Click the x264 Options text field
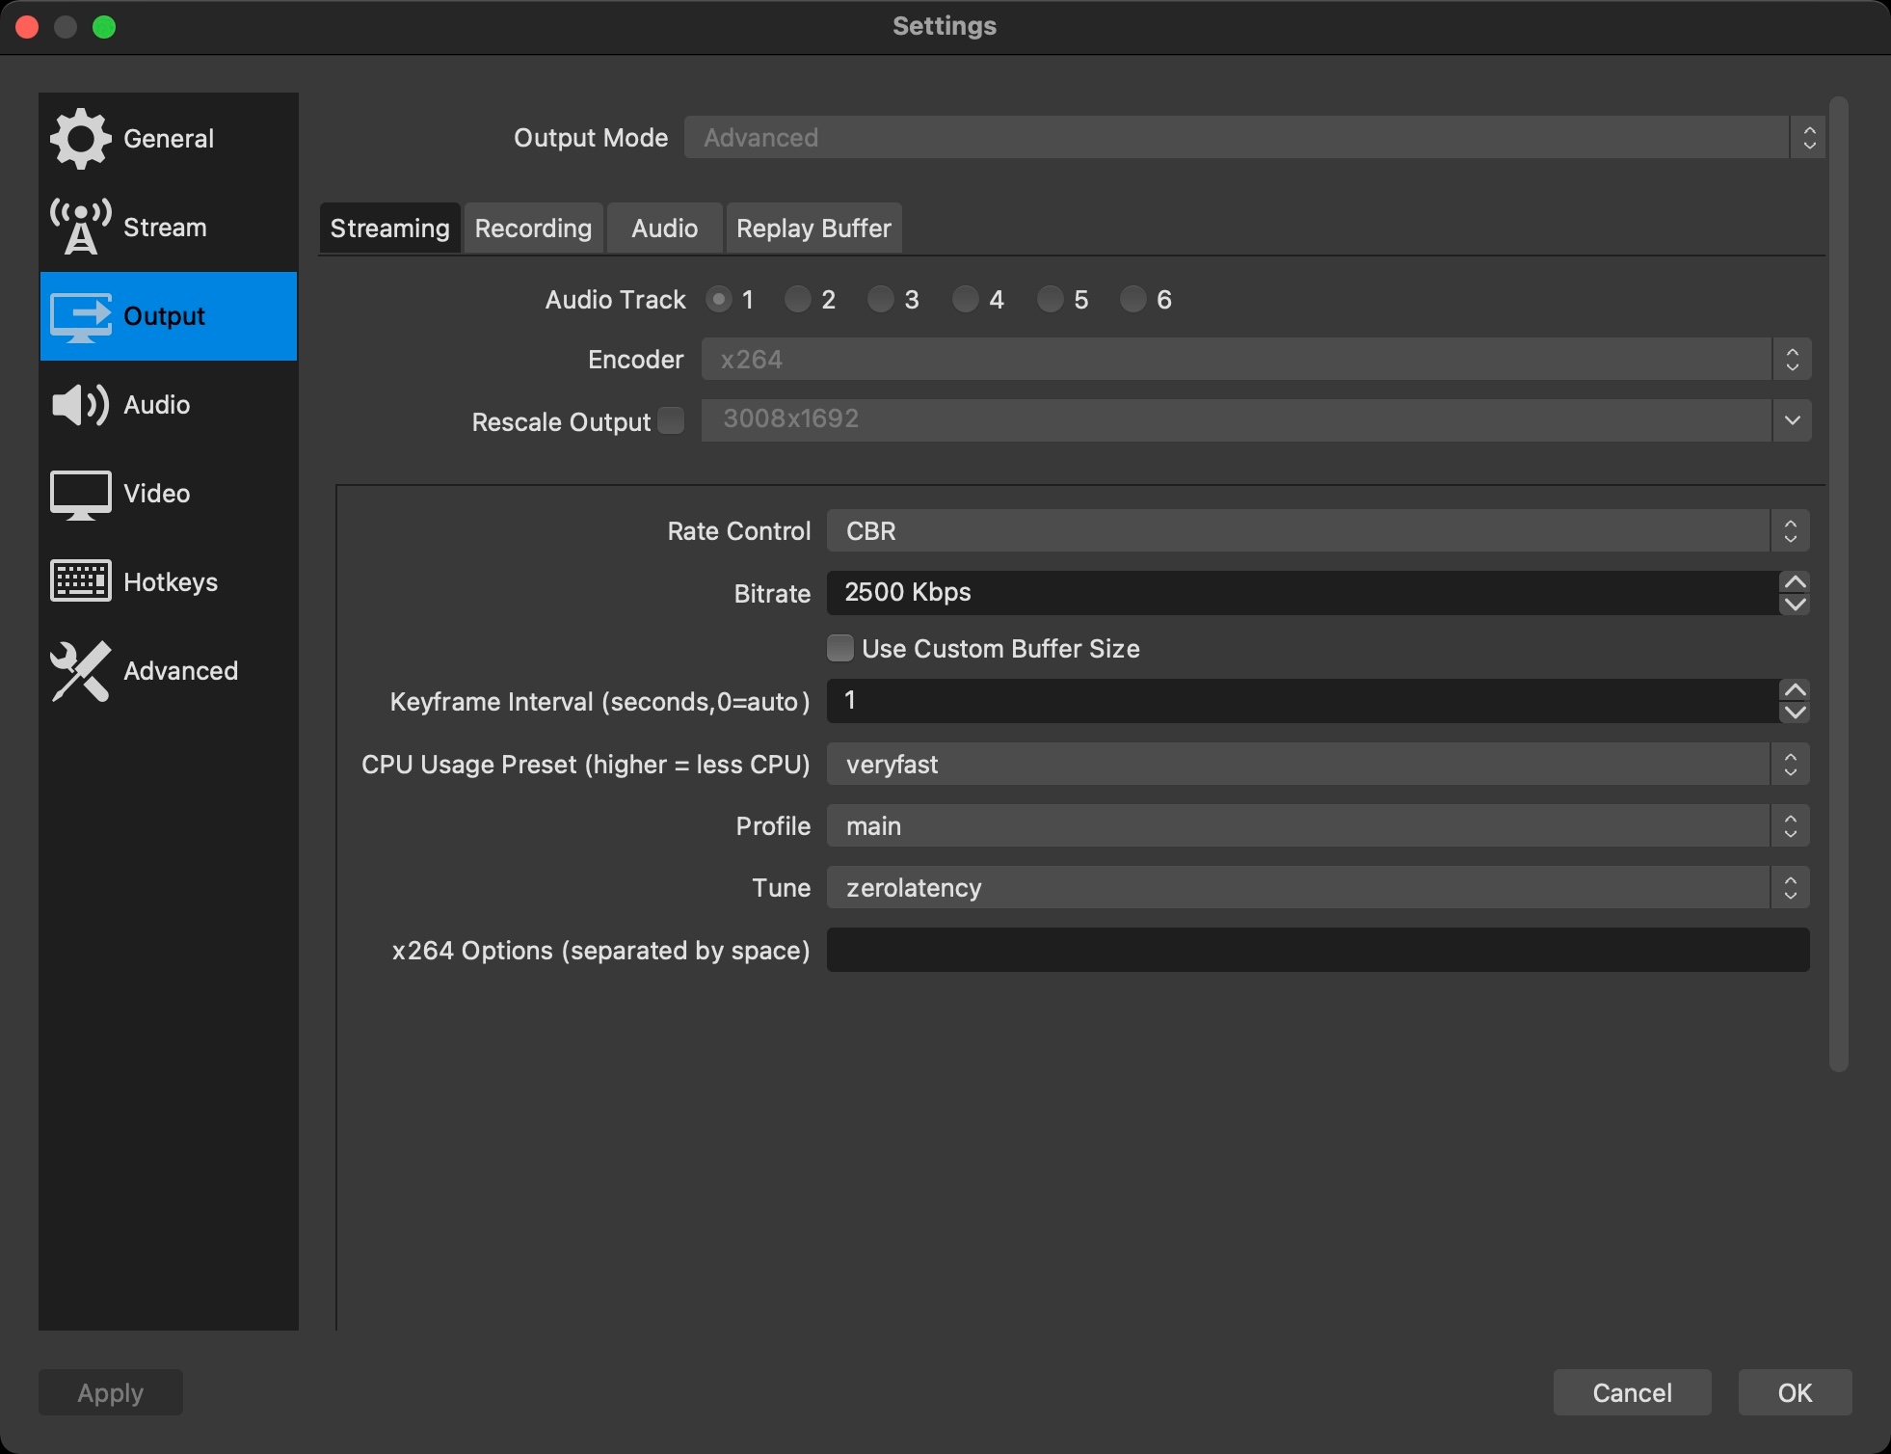 point(1317,951)
